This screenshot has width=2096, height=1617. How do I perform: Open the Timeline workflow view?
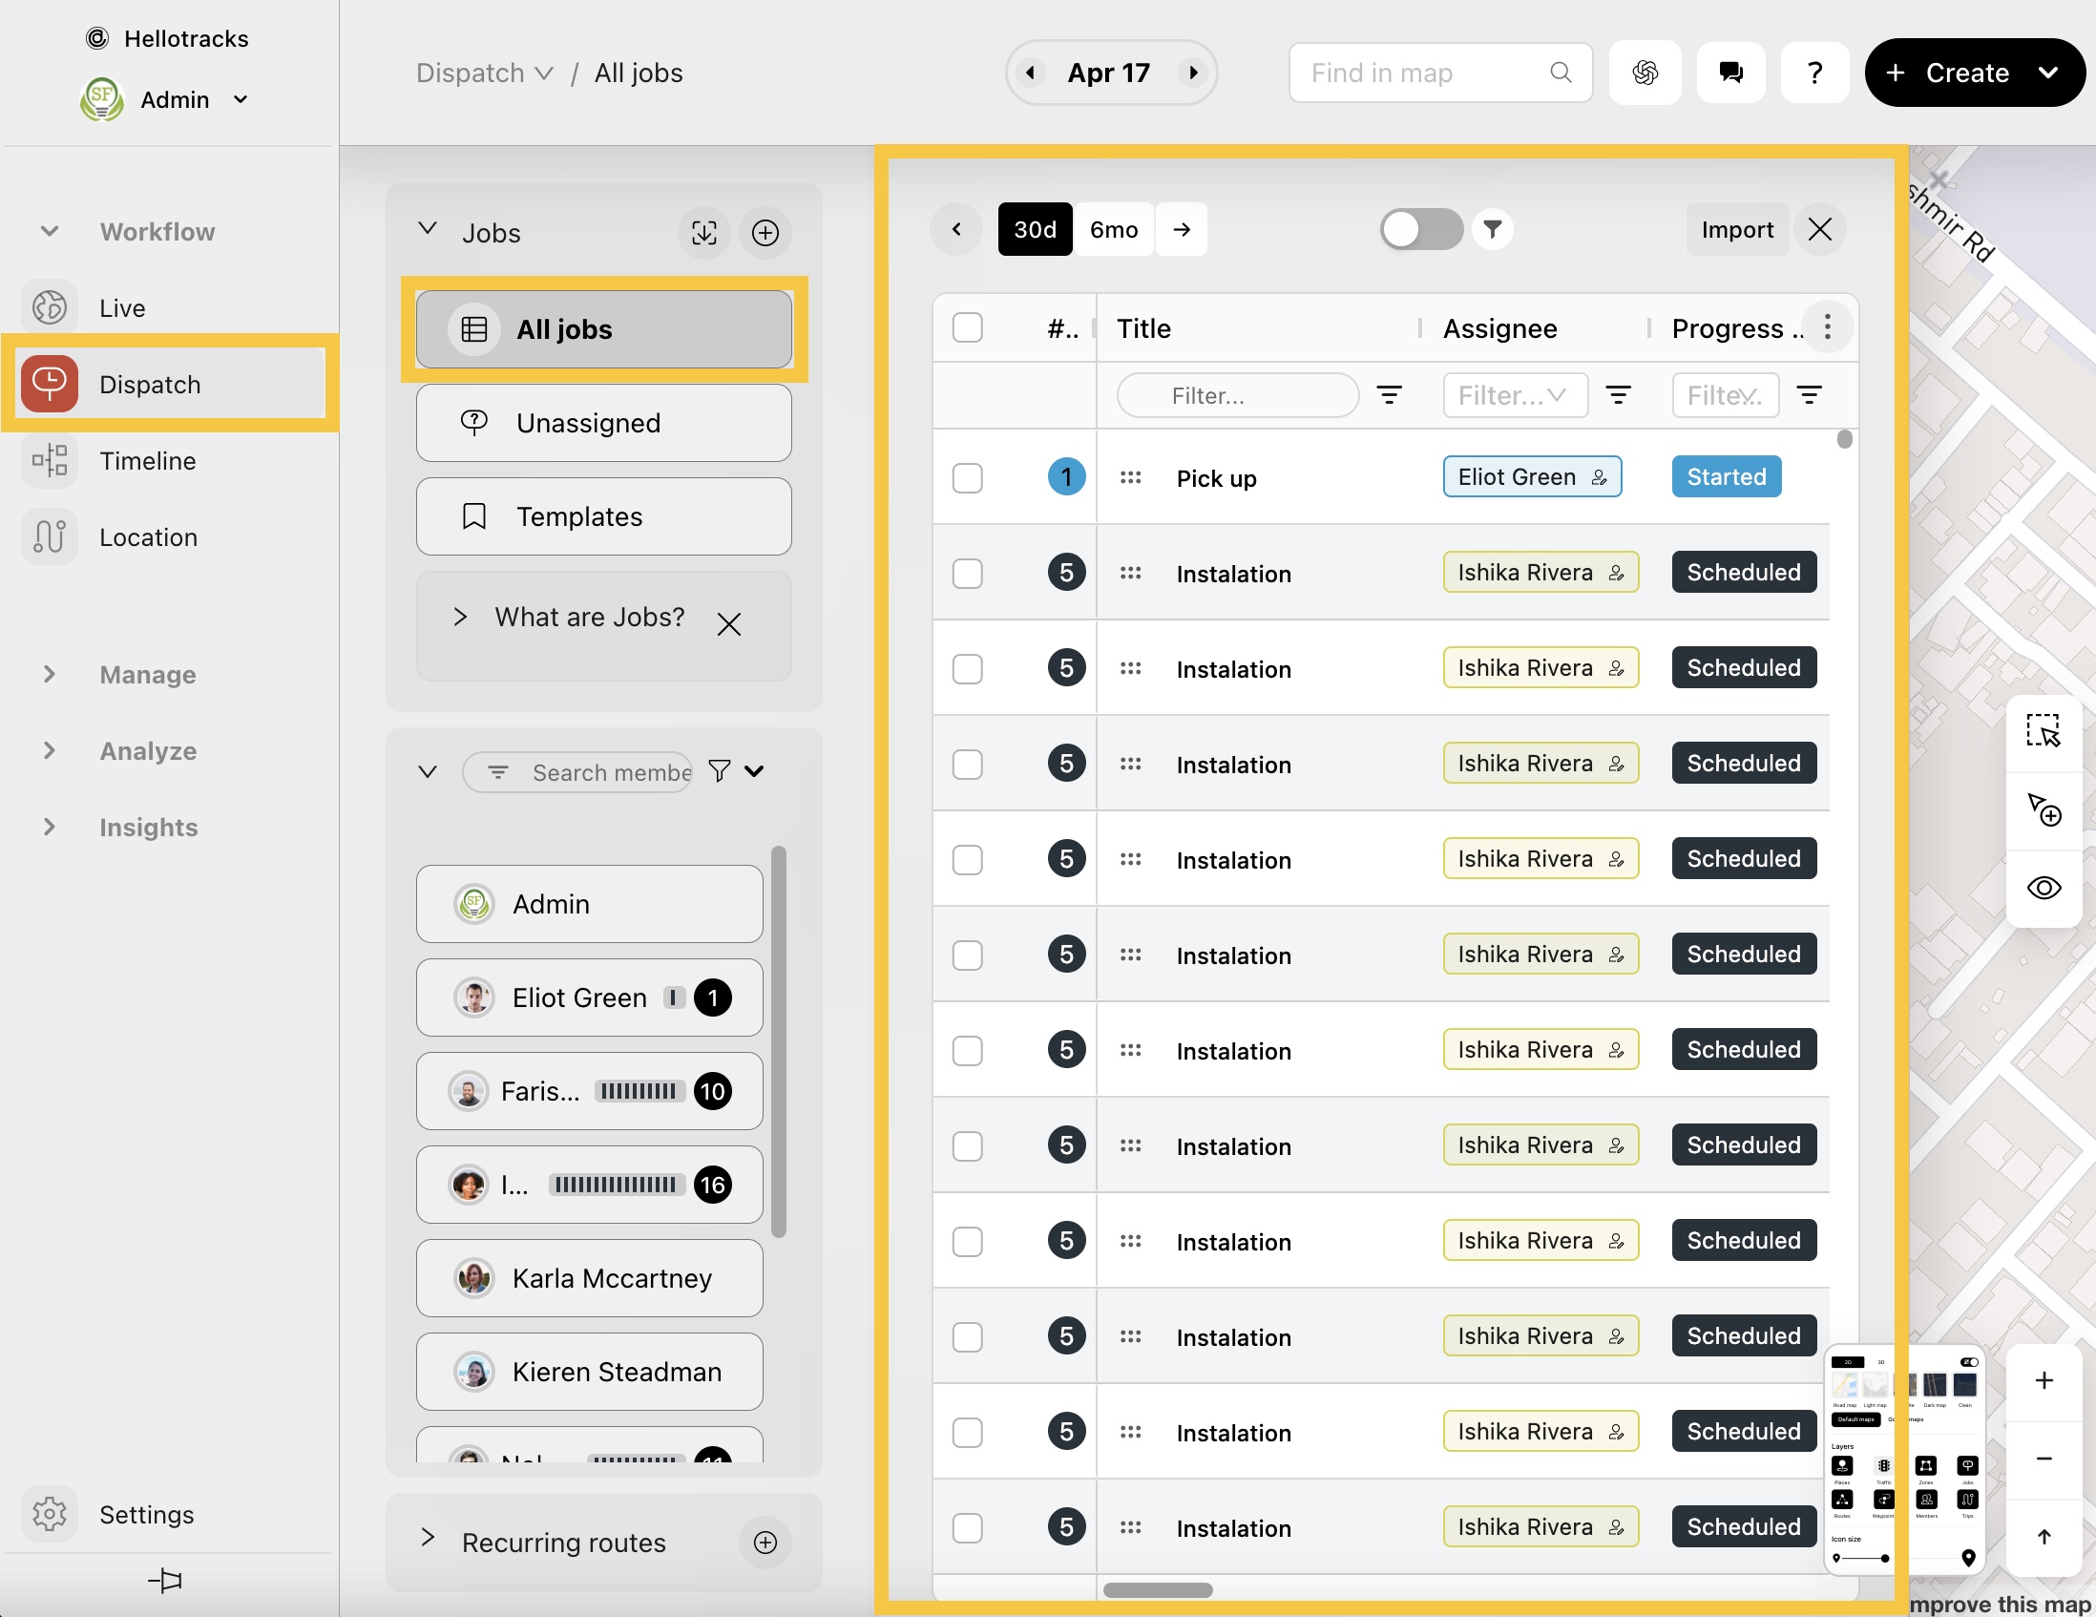147,461
